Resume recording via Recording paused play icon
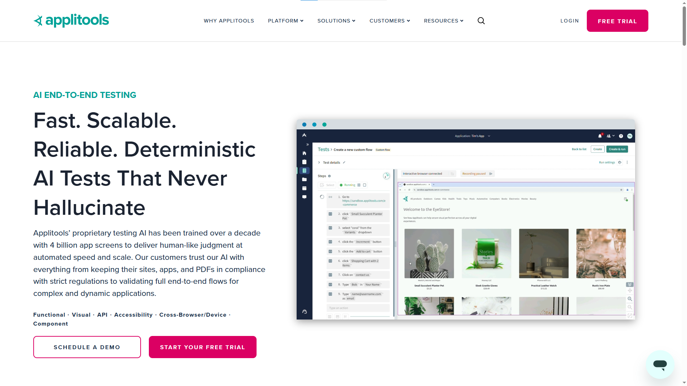Viewport: 687px width, 386px height. click(491, 174)
